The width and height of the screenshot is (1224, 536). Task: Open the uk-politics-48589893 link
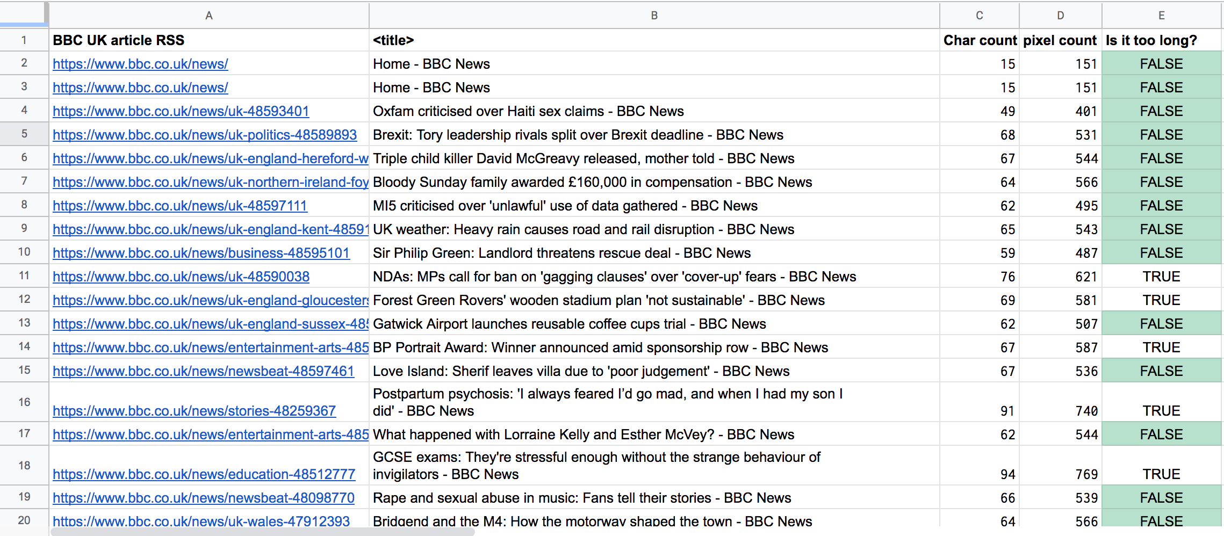(205, 135)
